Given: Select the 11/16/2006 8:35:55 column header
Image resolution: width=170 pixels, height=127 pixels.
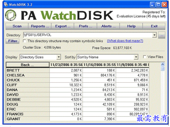Looking at the screenshot, I should [99, 65].
